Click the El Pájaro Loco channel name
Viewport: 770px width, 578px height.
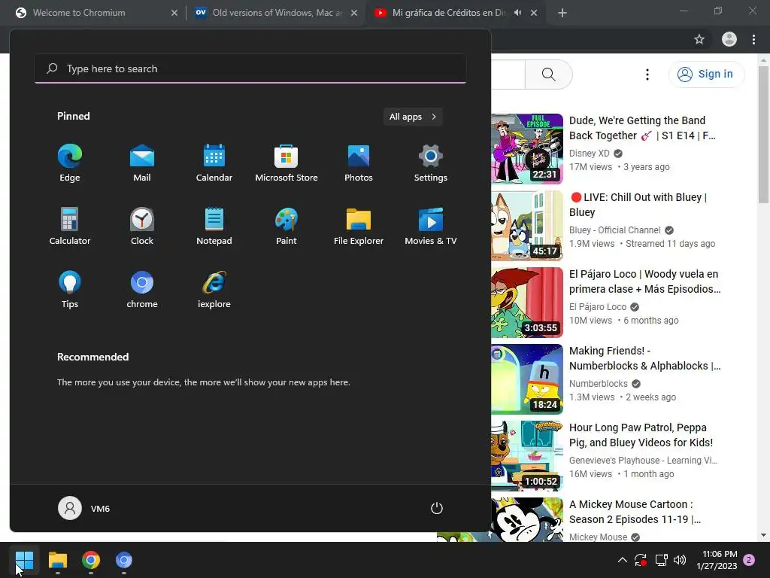pos(598,307)
